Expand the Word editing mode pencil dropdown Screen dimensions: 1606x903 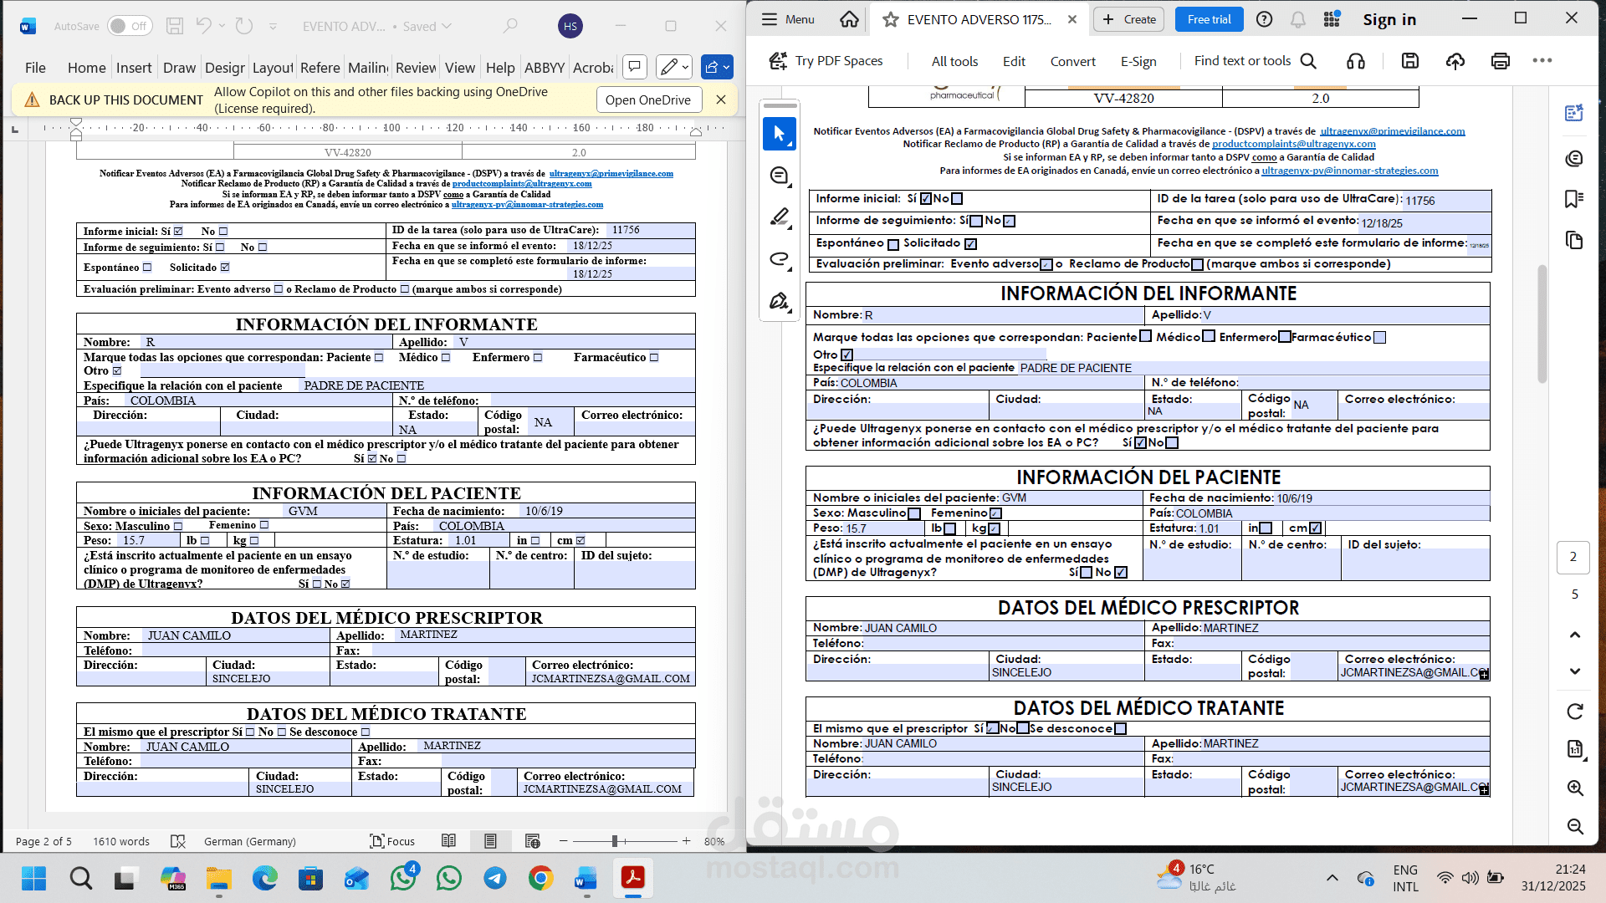pos(686,67)
